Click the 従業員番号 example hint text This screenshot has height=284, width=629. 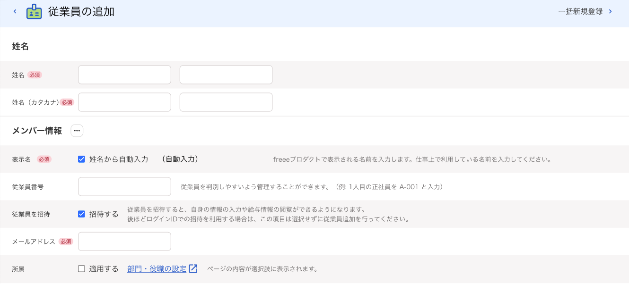pyautogui.click(x=312, y=187)
